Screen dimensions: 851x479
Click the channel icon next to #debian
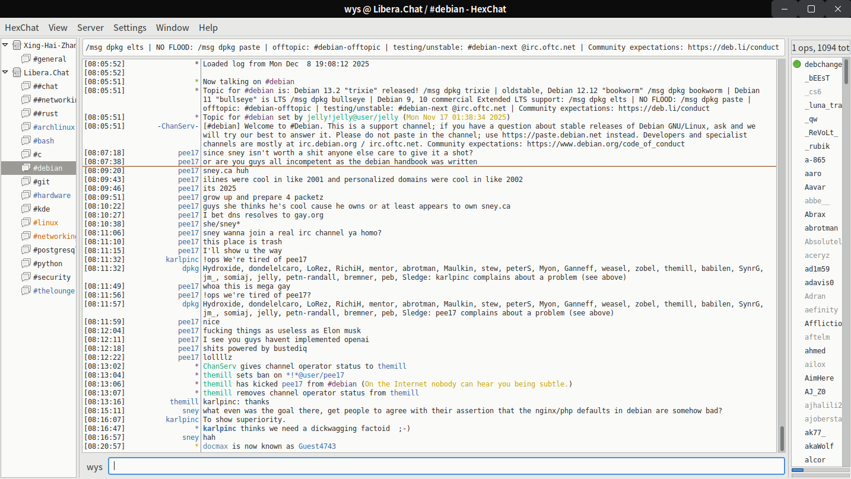(26, 168)
